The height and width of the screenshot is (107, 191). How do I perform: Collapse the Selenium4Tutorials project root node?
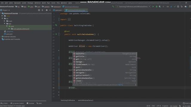(x=1, y=13)
